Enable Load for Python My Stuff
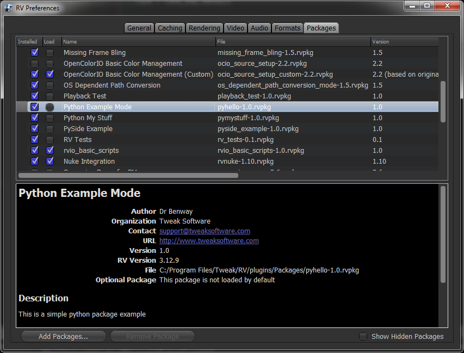The image size is (464, 353). pos(50,118)
